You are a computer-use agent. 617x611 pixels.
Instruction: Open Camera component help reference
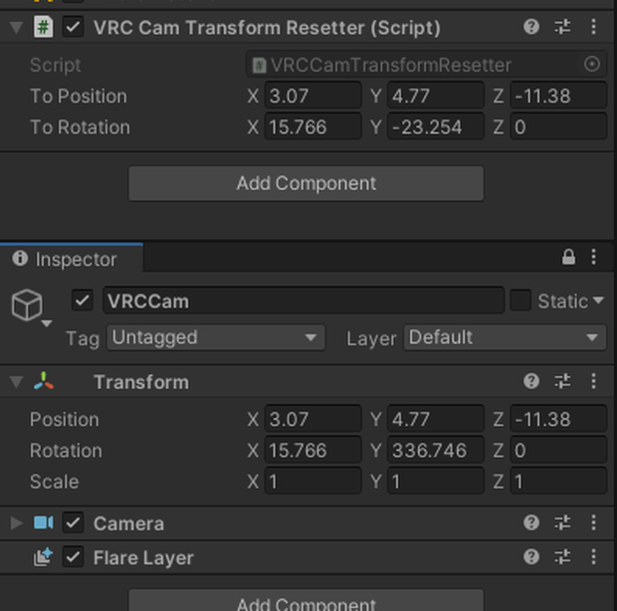531,522
